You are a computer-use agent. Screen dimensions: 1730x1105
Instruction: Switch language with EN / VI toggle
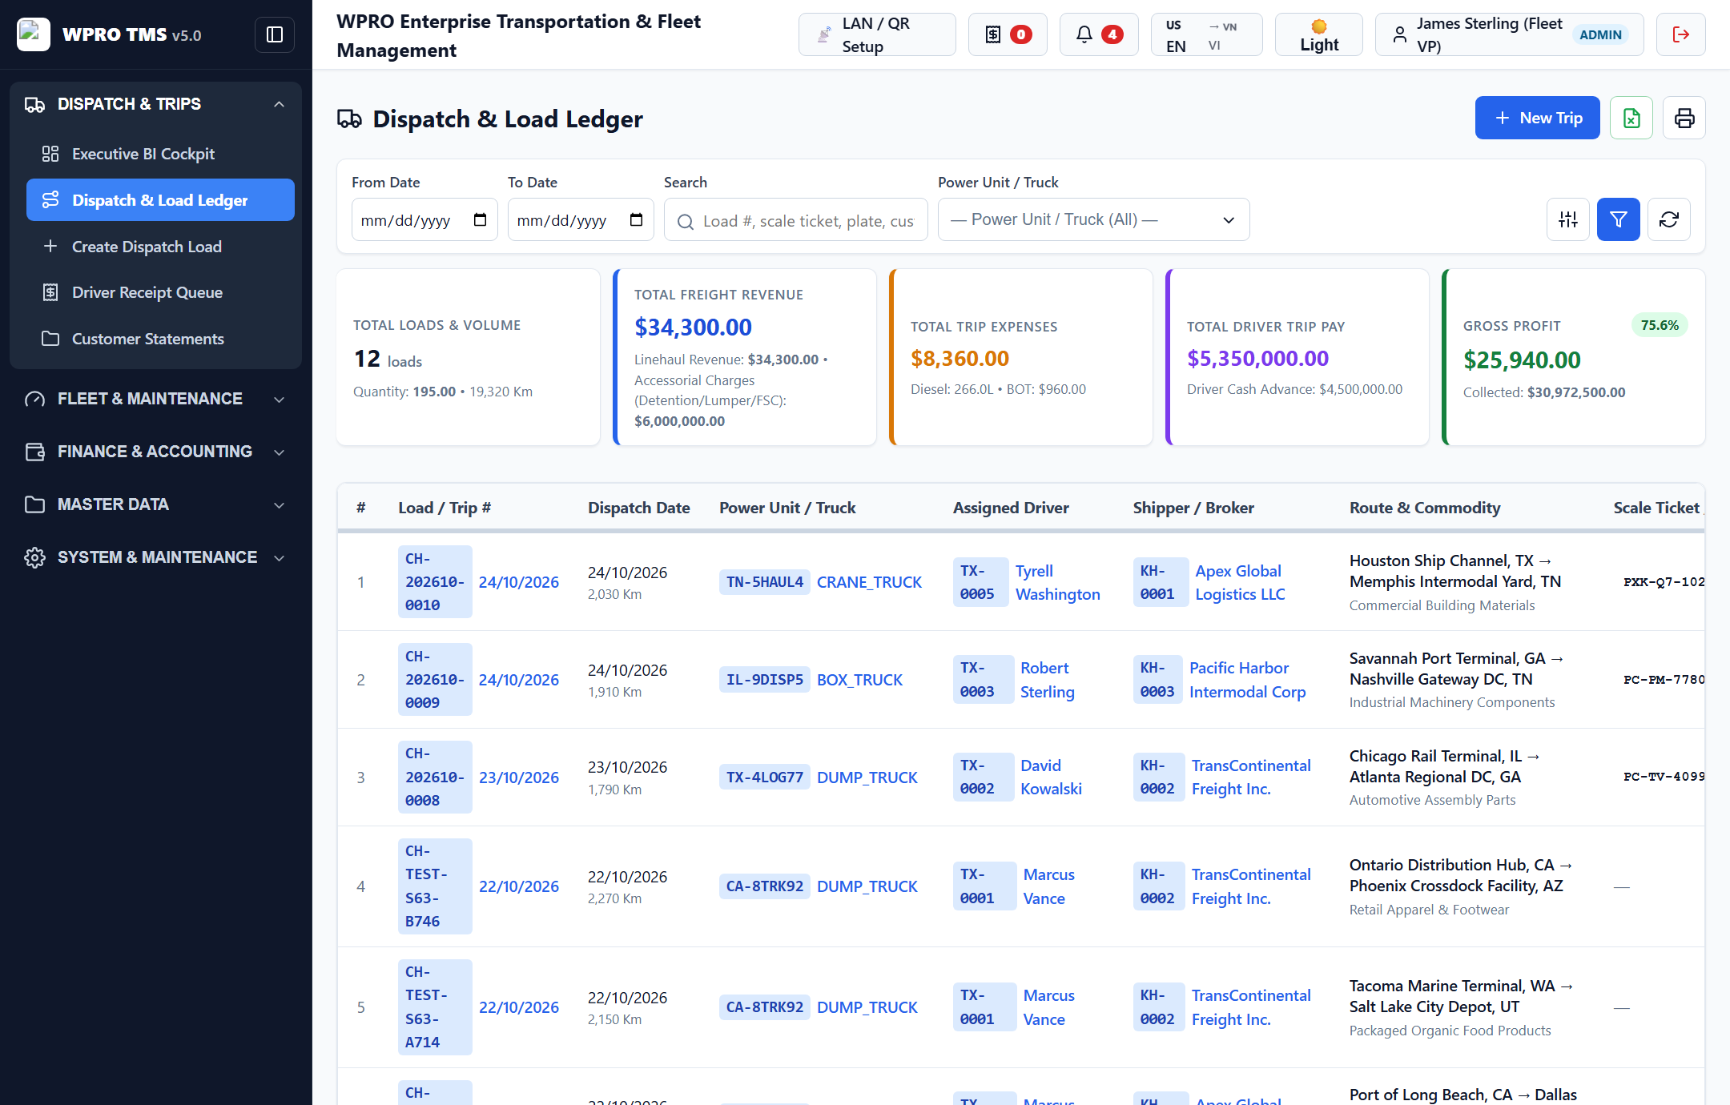tap(1206, 34)
